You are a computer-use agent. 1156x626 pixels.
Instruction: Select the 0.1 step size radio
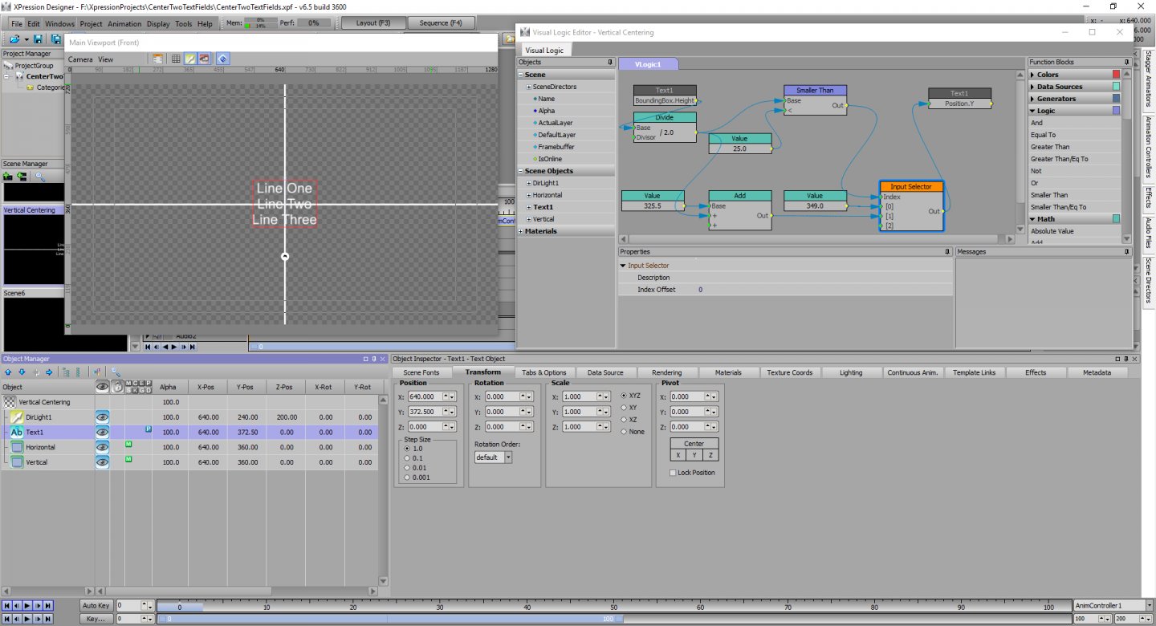pyautogui.click(x=407, y=457)
